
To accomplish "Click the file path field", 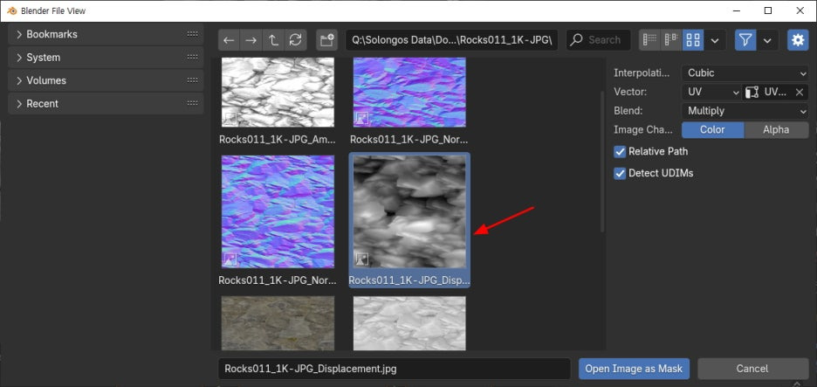I will coord(452,40).
